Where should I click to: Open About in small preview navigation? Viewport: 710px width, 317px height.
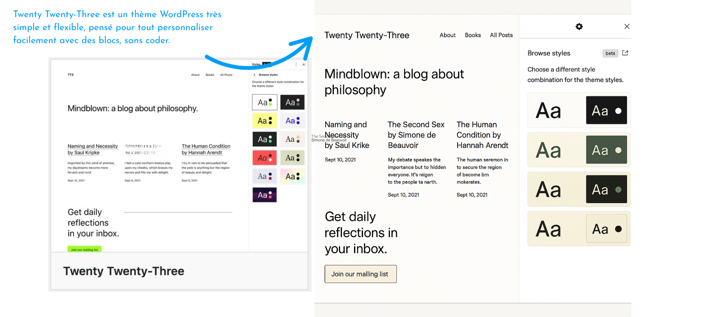195,75
